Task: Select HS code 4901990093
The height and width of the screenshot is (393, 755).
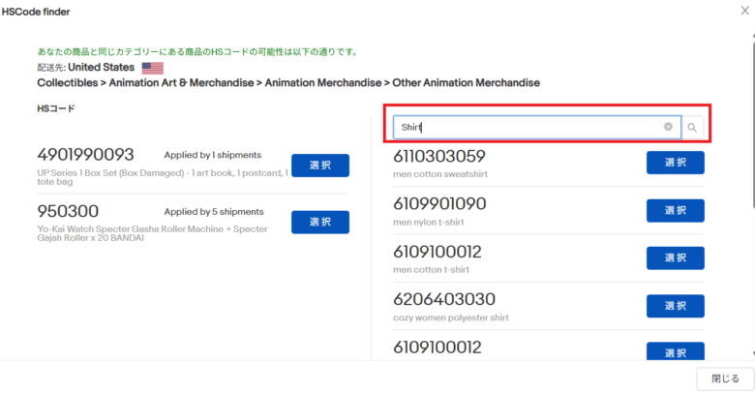Action: [319, 166]
